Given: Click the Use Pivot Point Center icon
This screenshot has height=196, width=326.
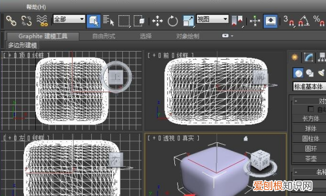Looking at the screenshot, I should (237, 21).
